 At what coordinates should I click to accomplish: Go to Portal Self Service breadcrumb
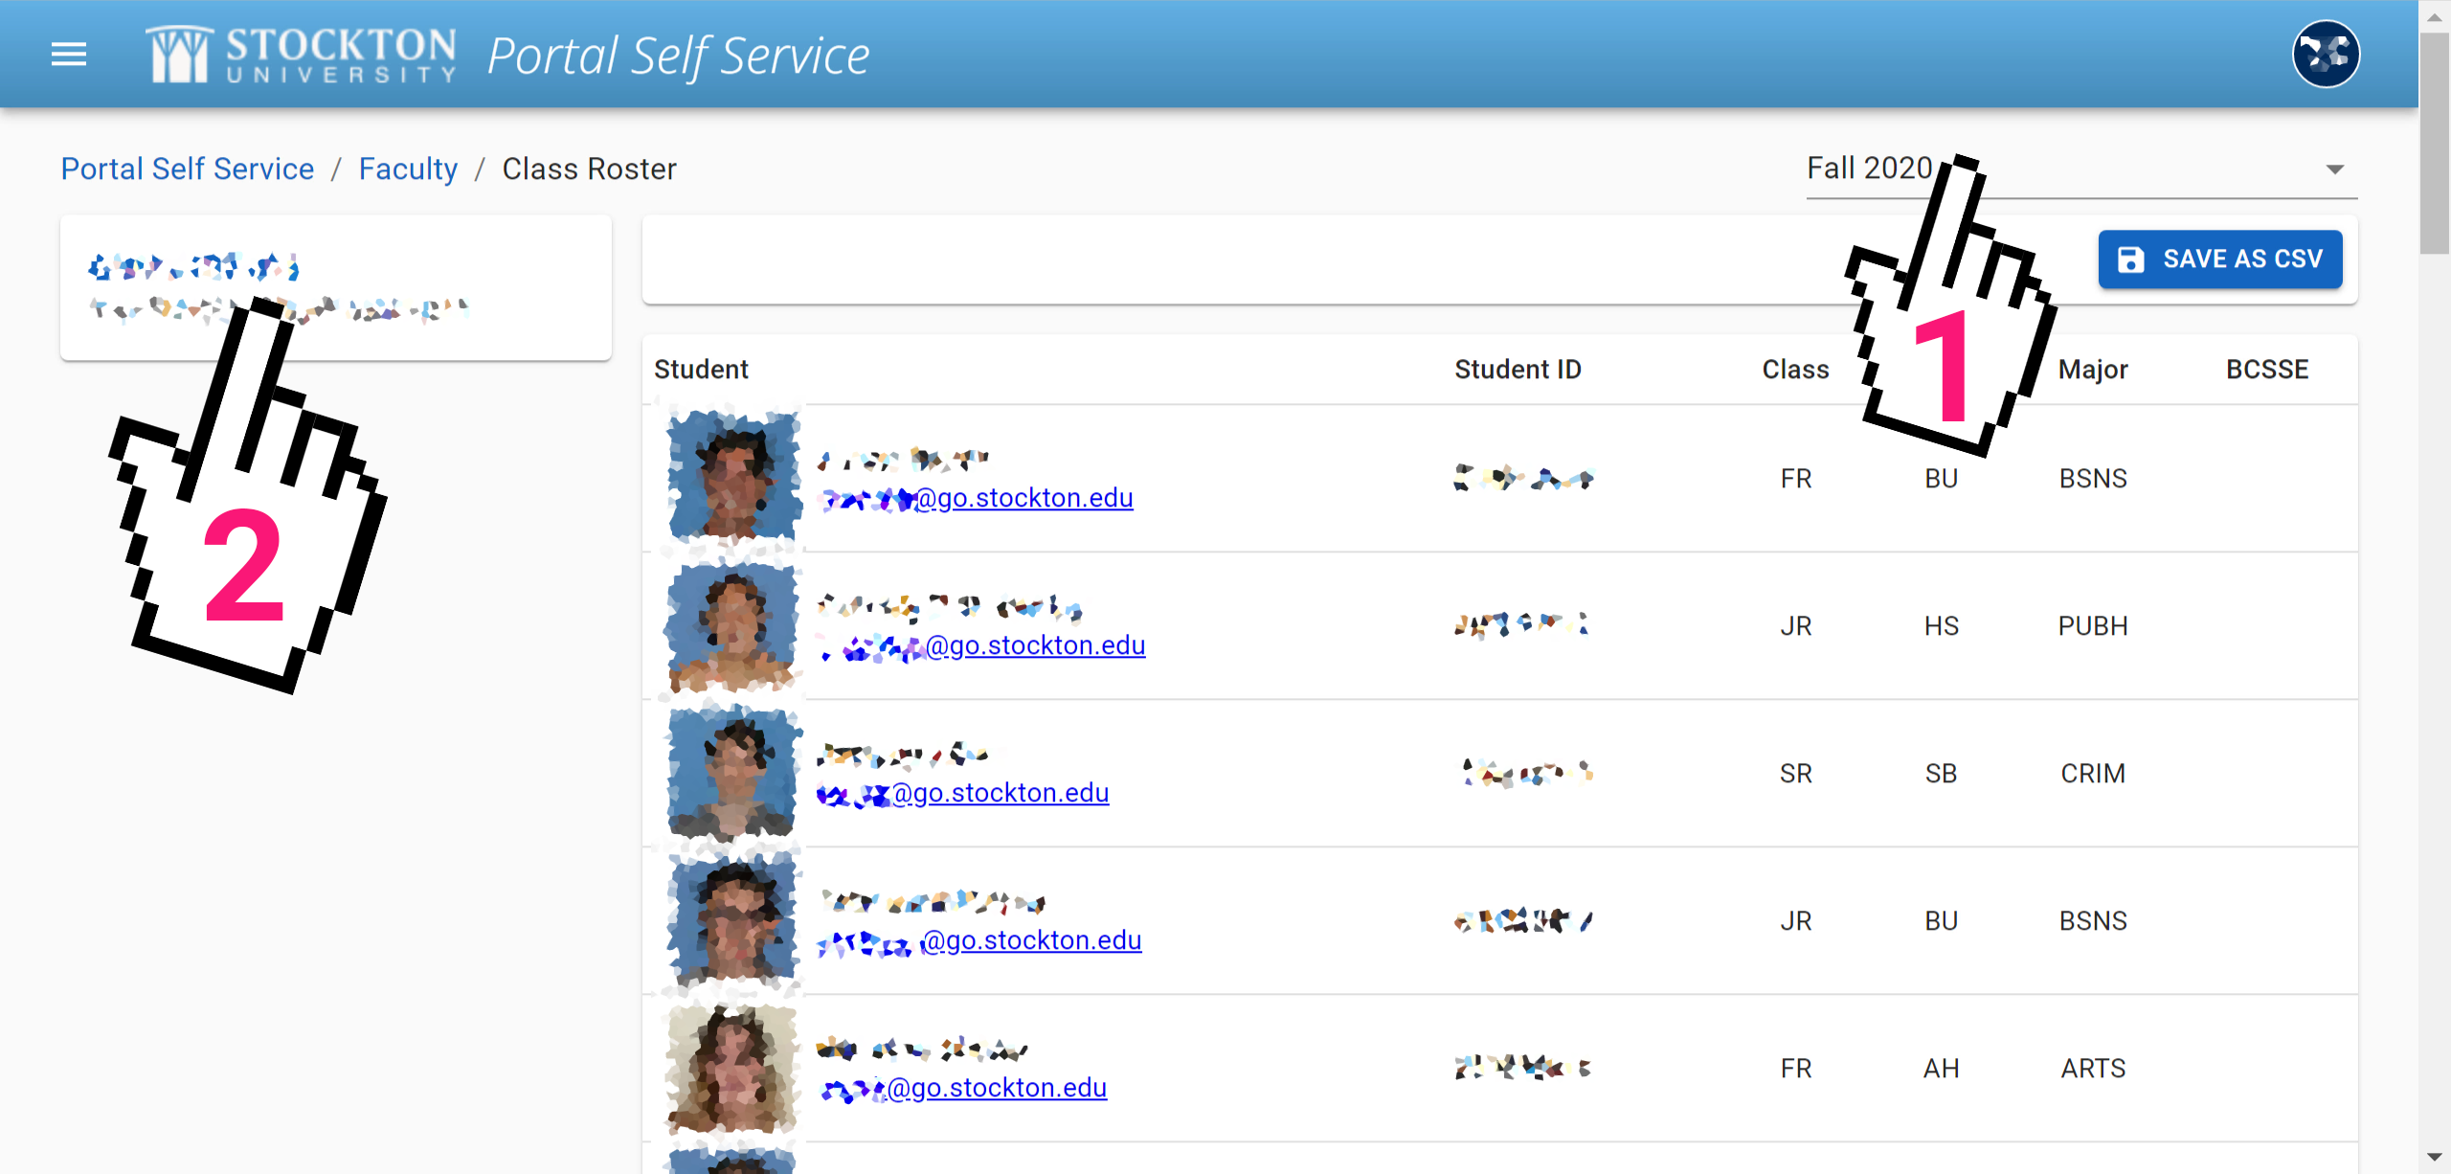188,169
